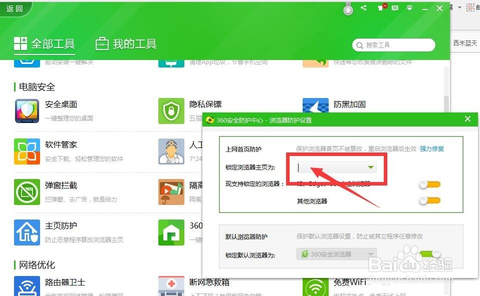Image resolution: width=480 pixels, height=296 pixels.
Task: Click the 主页防护 title text
Action: point(61,225)
